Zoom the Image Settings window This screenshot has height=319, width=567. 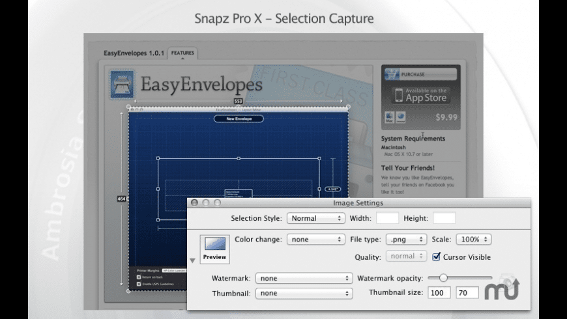(217, 202)
